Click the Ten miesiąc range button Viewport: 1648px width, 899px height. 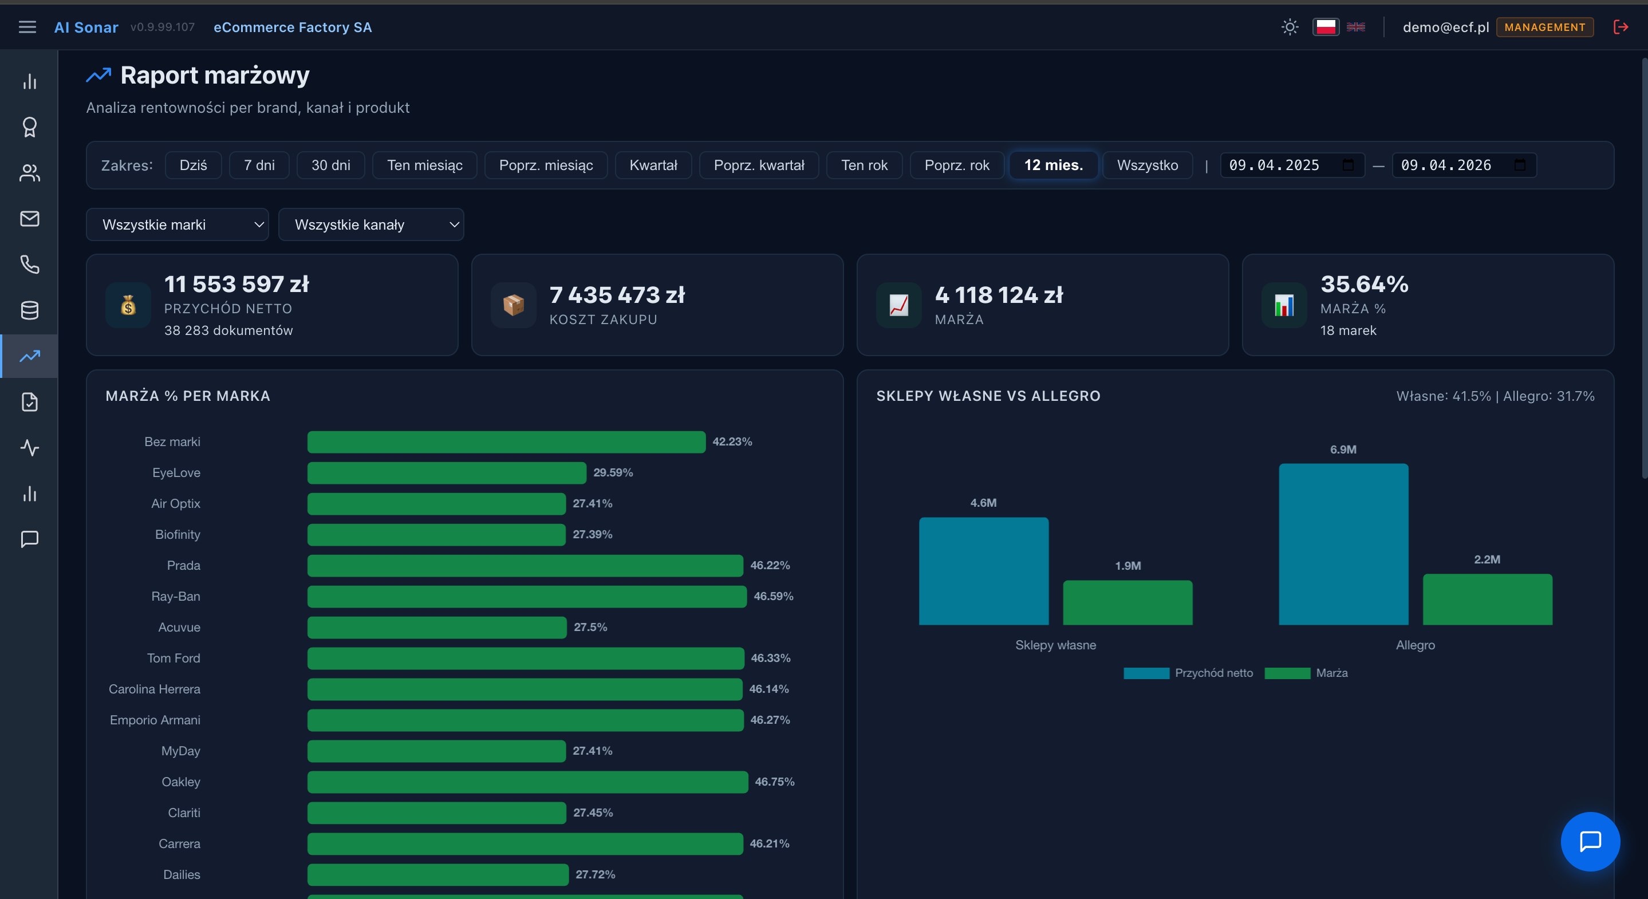424,165
